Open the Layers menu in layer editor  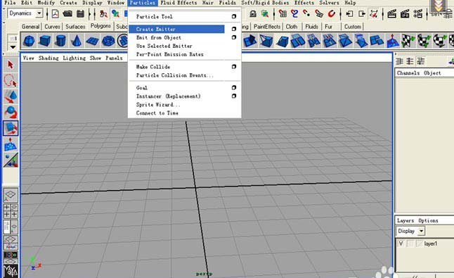[406, 220]
